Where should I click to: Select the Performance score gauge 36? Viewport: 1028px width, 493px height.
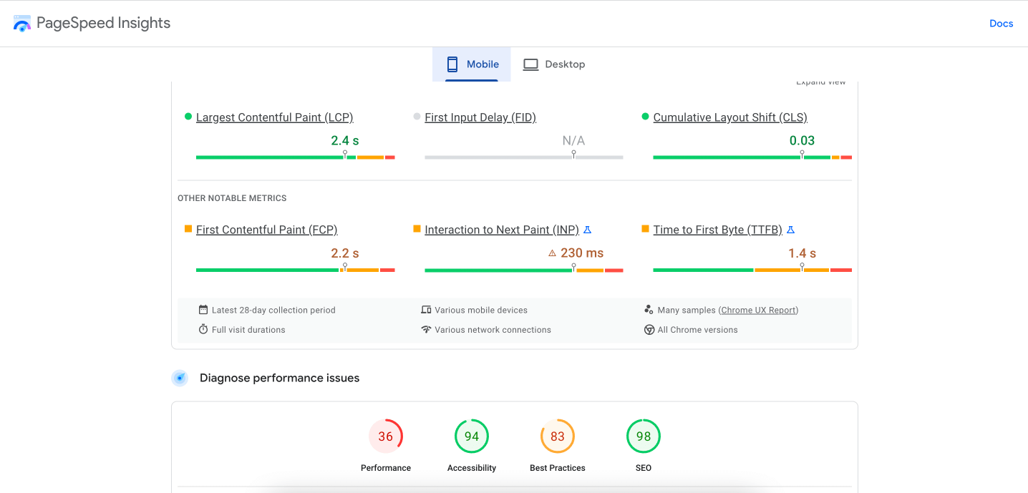pos(386,436)
